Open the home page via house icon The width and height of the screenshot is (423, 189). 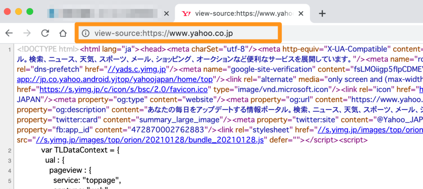63,33
